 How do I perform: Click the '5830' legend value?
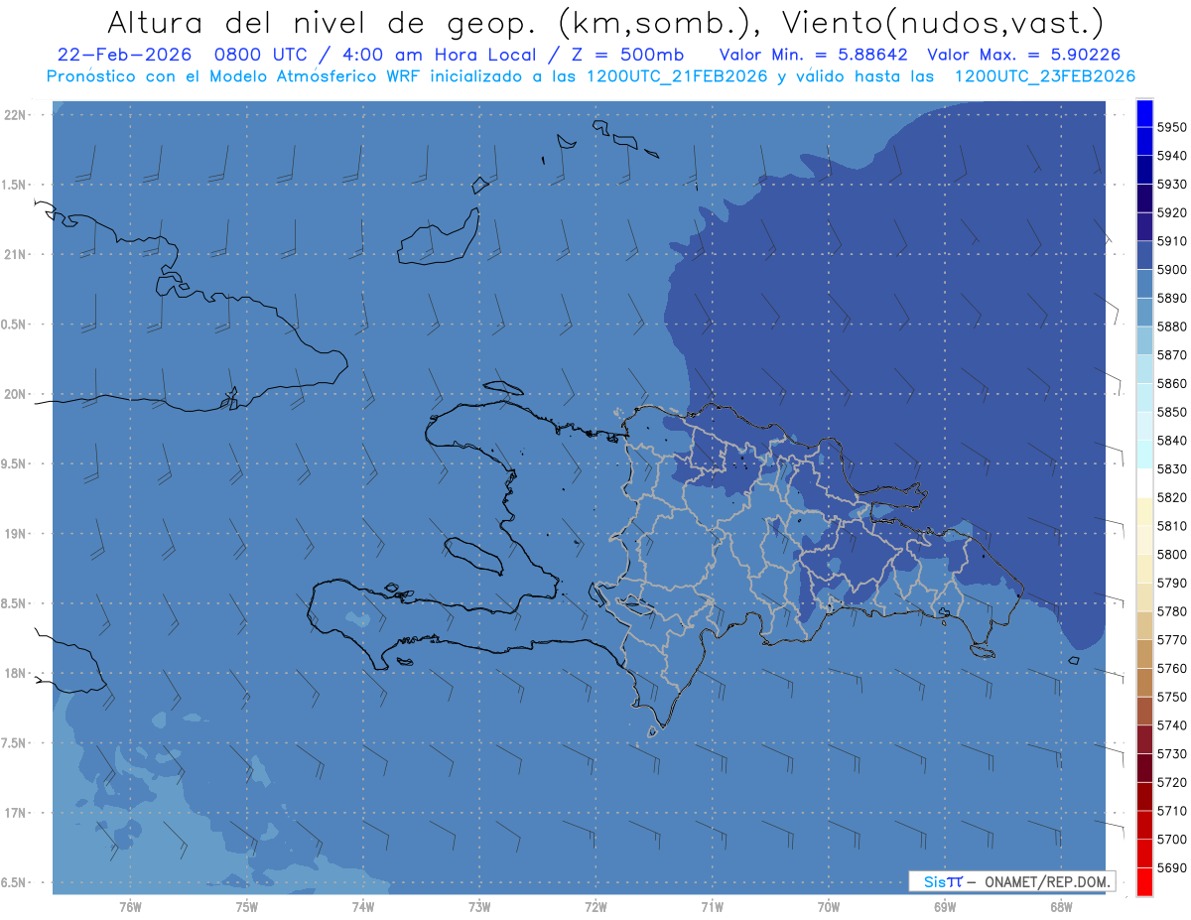coord(1171,468)
